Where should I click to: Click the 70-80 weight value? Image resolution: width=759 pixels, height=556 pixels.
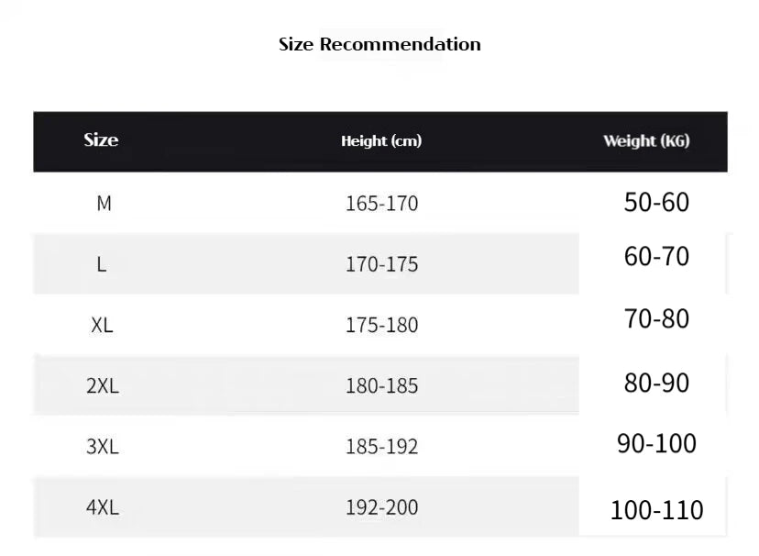click(656, 319)
